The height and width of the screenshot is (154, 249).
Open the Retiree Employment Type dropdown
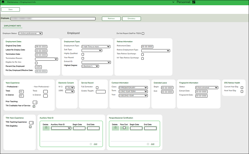pos(155,51)
